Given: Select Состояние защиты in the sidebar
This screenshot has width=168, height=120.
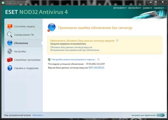Looking at the screenshot, I should [24, 26].
